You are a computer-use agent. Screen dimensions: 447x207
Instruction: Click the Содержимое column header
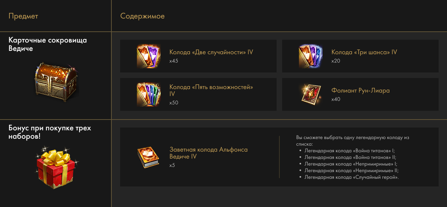142,16
